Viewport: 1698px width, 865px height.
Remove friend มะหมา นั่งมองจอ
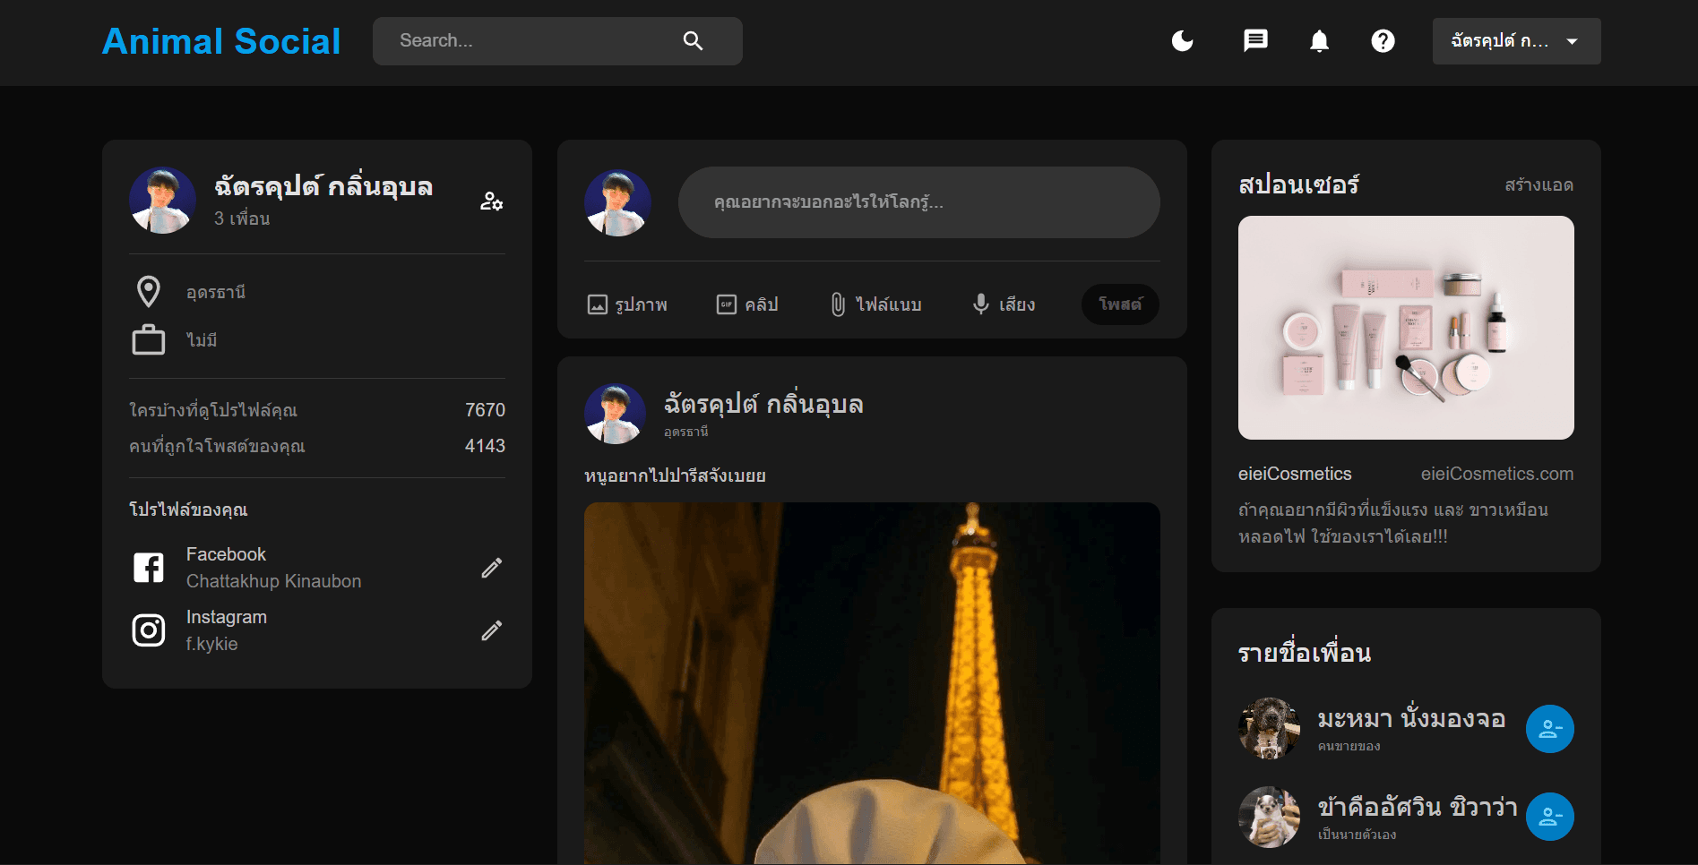[x=1550, y=729]
